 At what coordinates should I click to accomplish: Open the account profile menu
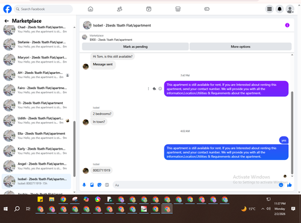coord(290,9)
